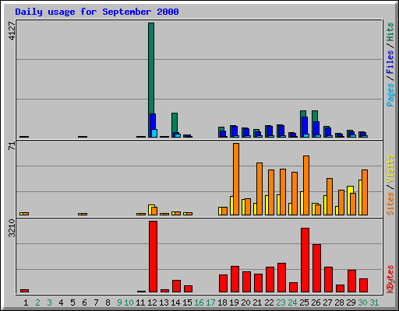The image size is (399, 311).
Task: Select the red KBytes bar for day 23
Action: 281,278
